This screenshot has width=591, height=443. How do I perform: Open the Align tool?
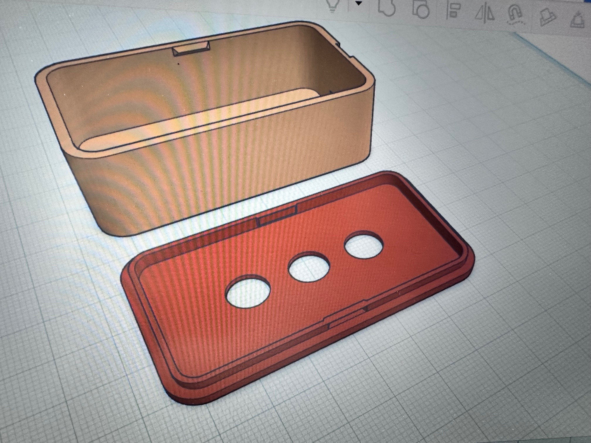(x=453, y=10)
